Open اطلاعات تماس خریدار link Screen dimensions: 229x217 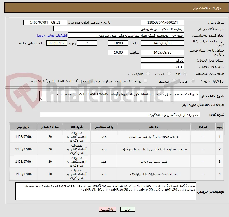pos(51,35)
